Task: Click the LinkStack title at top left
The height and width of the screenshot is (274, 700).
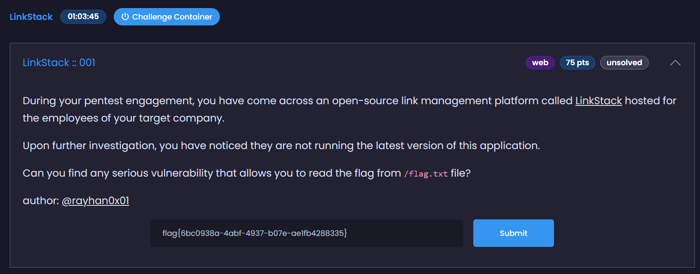Action: tap(31, 17)
